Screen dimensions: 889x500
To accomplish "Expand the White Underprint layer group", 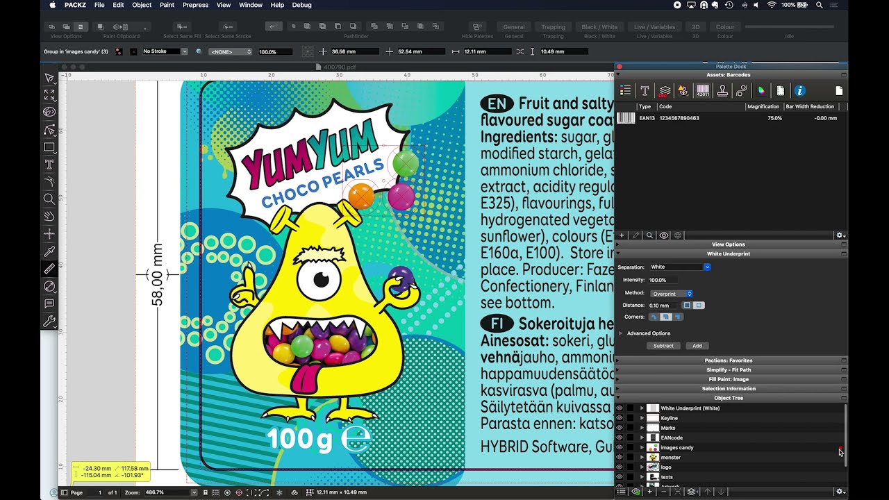I will (x=642, y=408).
